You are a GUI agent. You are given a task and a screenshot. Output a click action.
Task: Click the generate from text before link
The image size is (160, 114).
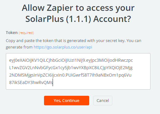tap(19, 47)
